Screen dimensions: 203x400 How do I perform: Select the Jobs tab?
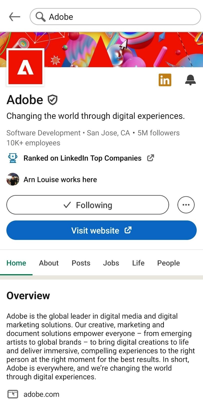point(111,263)
